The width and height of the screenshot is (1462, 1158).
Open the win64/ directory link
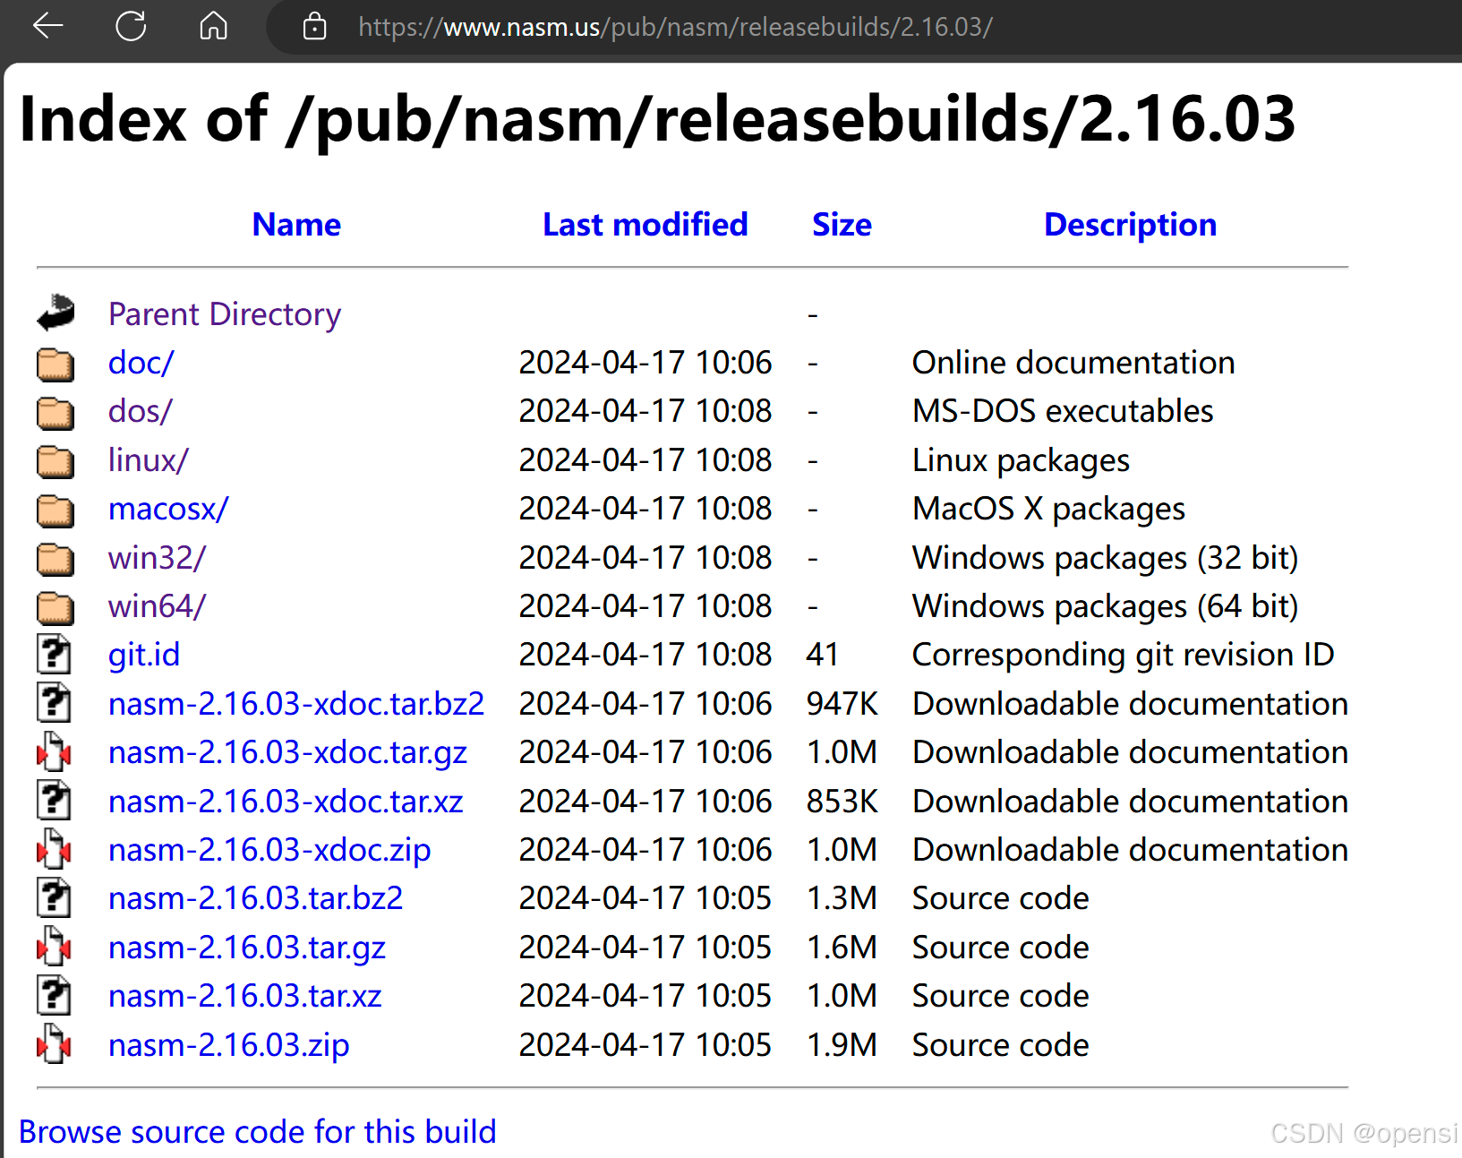click(x=157, y=606)
